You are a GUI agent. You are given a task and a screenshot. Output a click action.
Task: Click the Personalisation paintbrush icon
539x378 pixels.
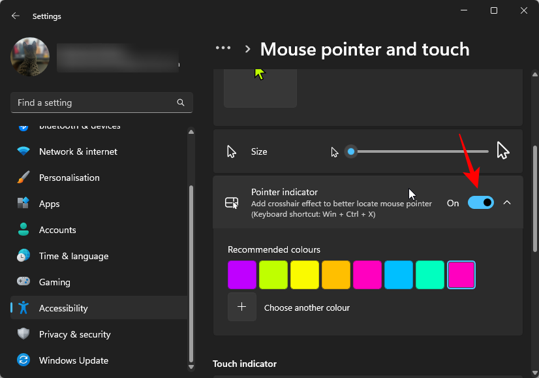click(x=23, y=177)
